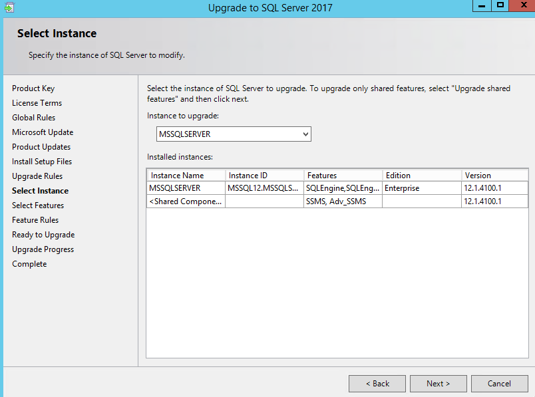Open the Select Features step
This screenshot has width=535, height=397.
pos(38,205)
